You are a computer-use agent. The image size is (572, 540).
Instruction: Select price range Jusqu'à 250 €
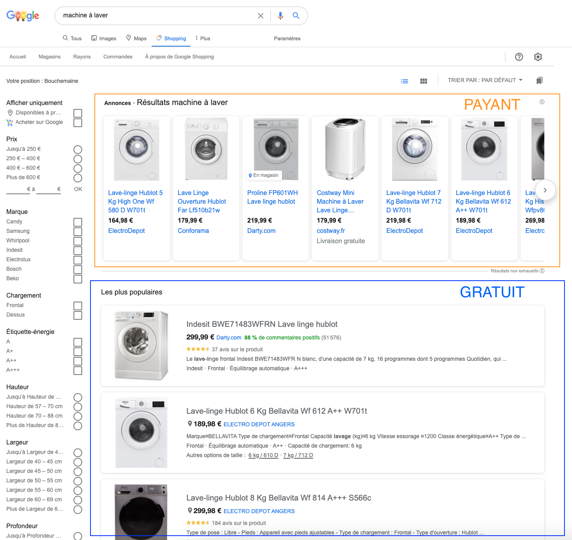click(78, 150)
